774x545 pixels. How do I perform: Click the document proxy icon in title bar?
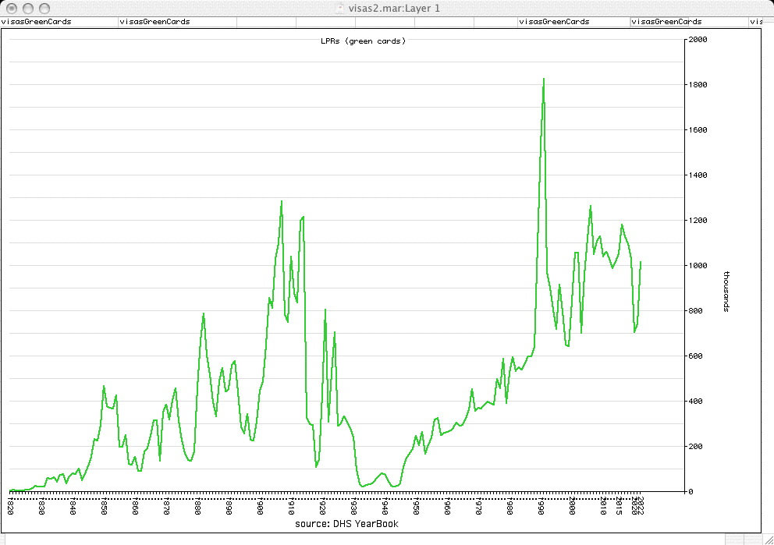337,8
